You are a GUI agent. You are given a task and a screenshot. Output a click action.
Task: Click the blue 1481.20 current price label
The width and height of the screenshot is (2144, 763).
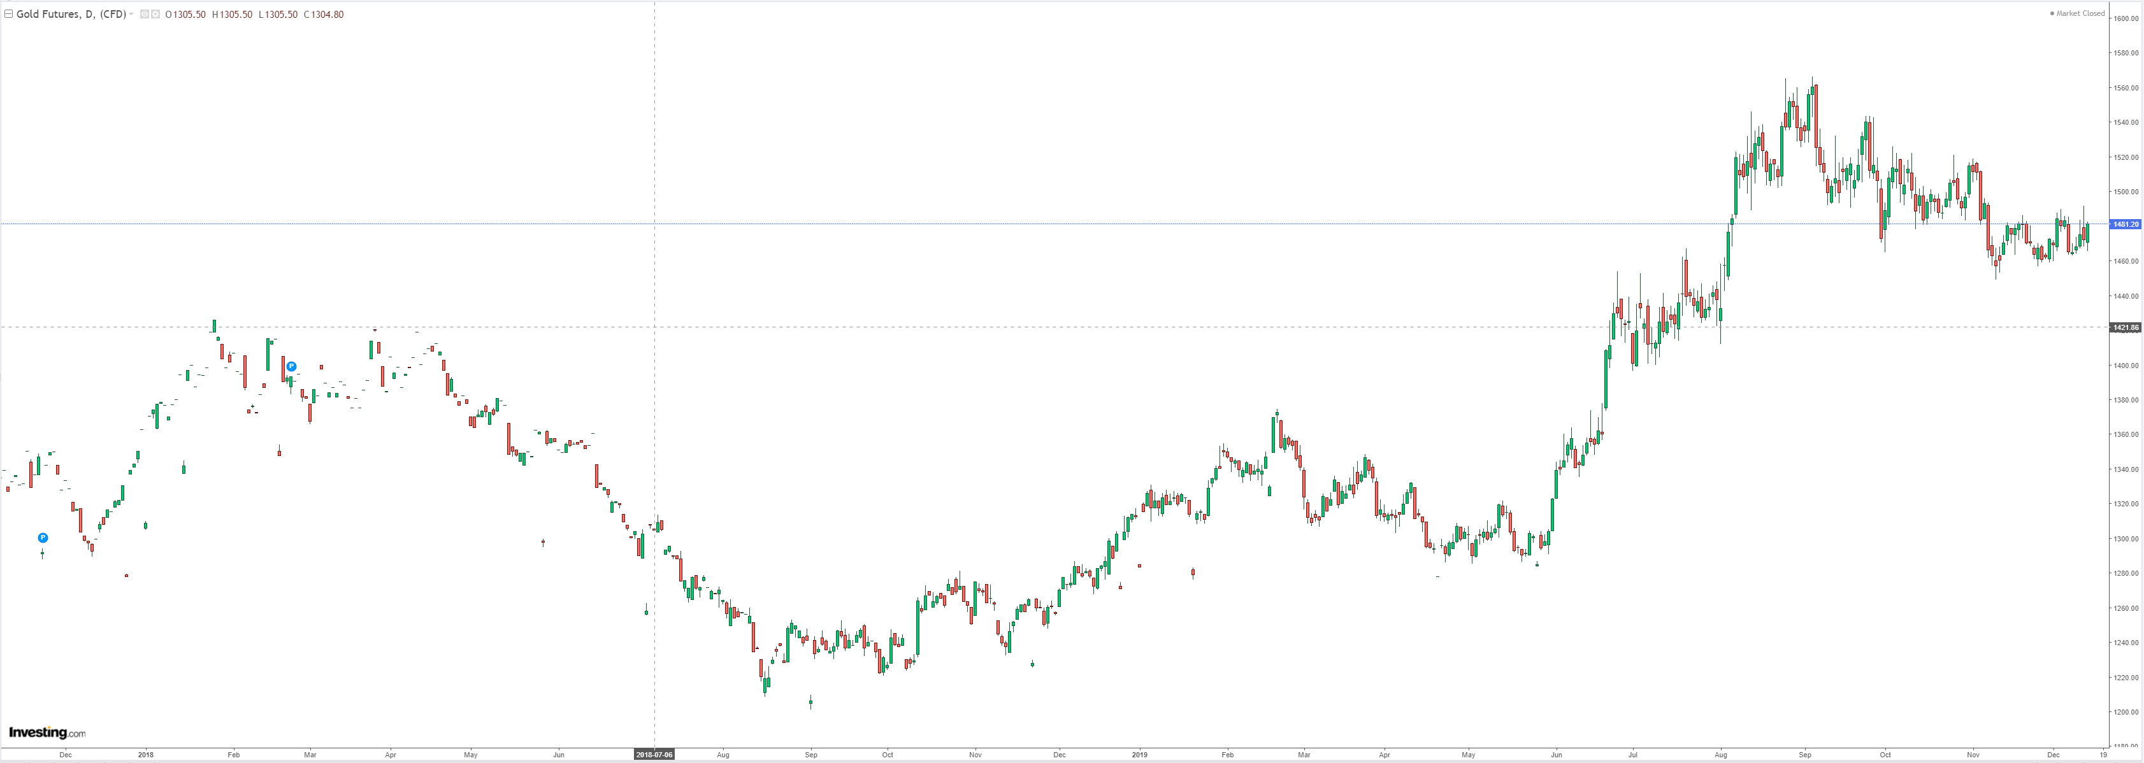click(x=2125, y=225)
